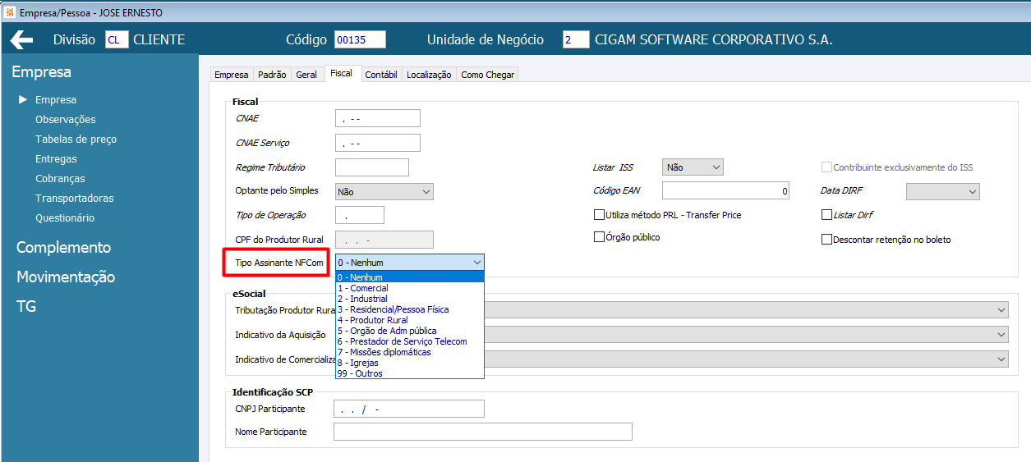The image size is (1031, 462).
Task: Open the Optante pelo Simples dropdown
Action: [x=384, y=191]
